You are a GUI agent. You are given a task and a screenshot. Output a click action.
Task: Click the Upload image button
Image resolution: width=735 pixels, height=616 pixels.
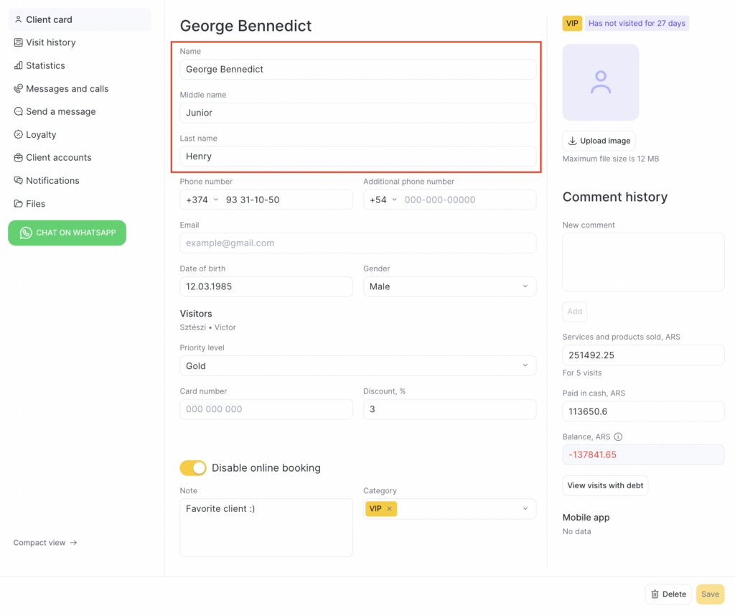coord(599,141)
